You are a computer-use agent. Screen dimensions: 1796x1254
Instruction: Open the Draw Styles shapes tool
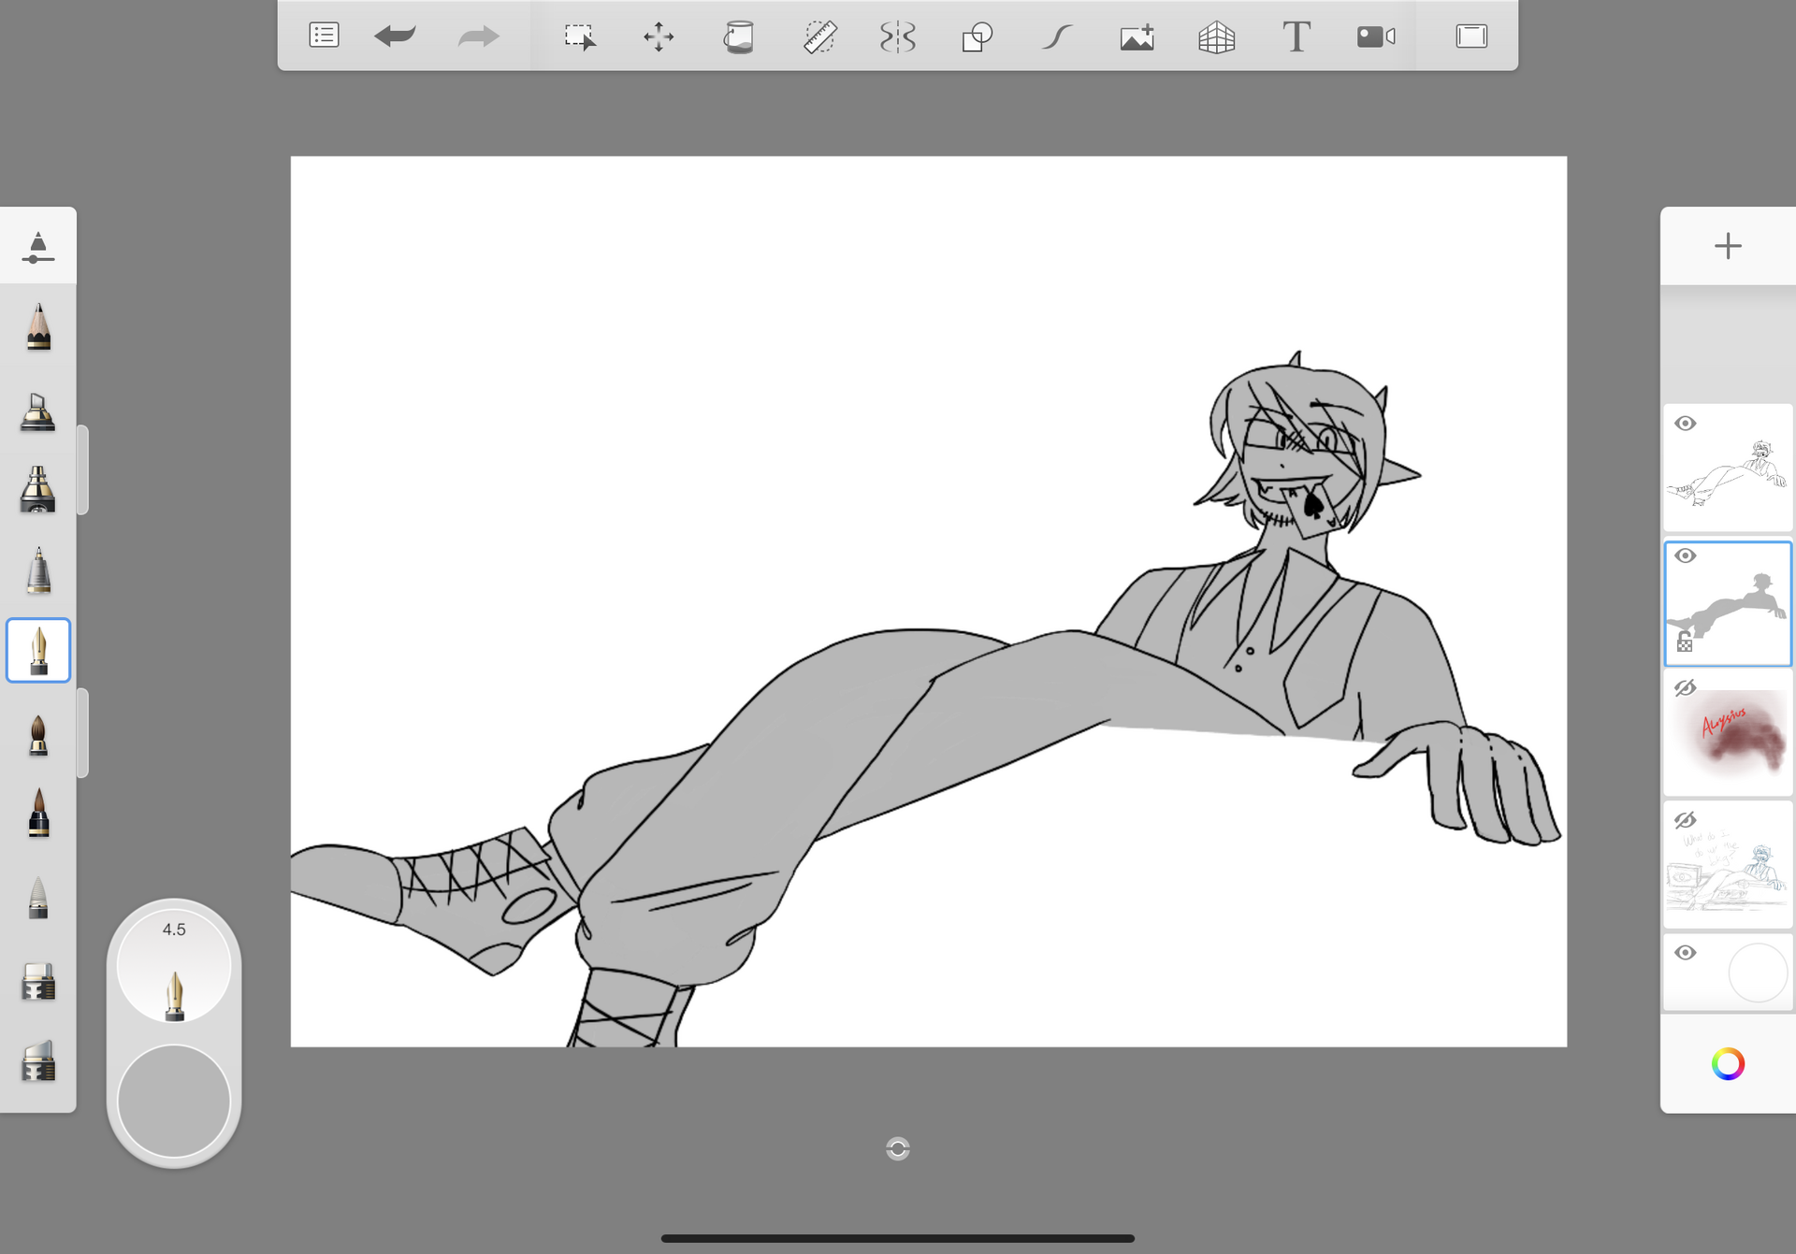point(977,36)
